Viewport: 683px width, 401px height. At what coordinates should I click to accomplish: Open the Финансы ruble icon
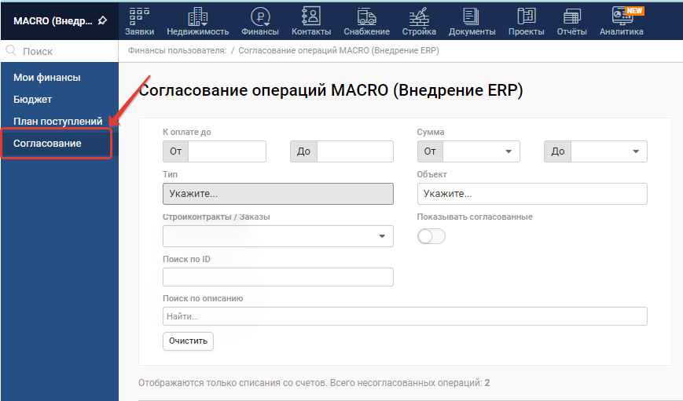(259, 16)
